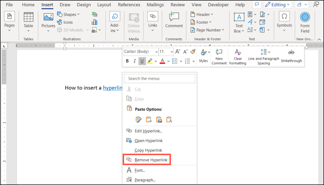The image size is (324, 185).
Task: Click the Quick Parts icon
Action: tap(250, 14)
